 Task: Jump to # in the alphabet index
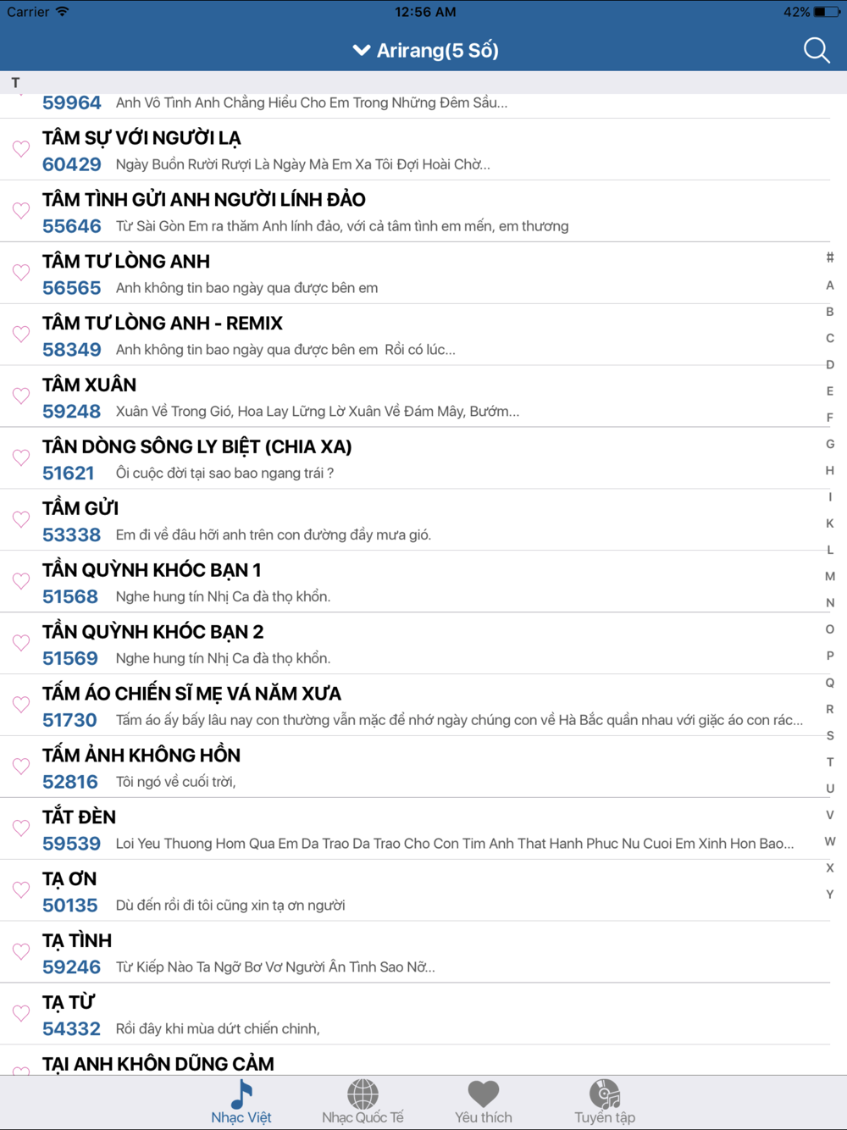(830, 258)
